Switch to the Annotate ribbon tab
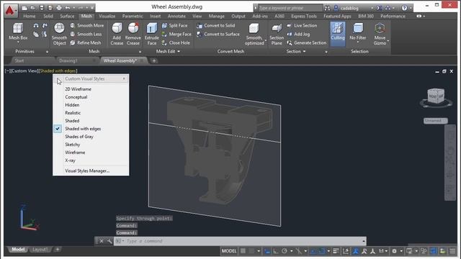 click(176, 16)
